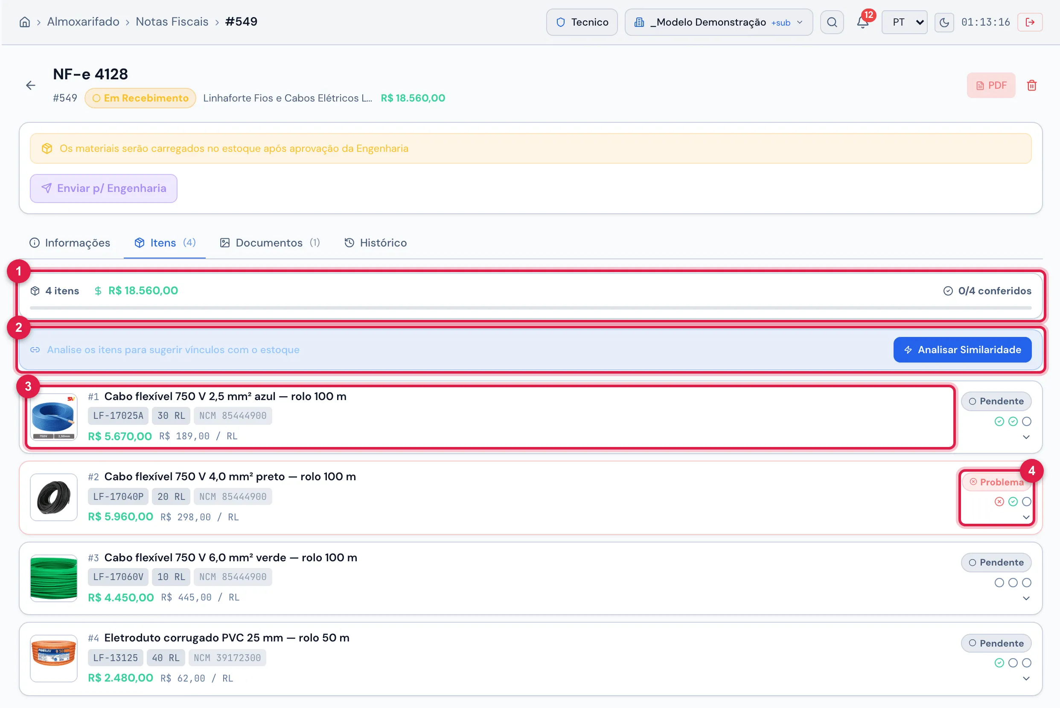The image size is (1060, 708).
Task: Export the invoice as PDF
Action: 991,85
